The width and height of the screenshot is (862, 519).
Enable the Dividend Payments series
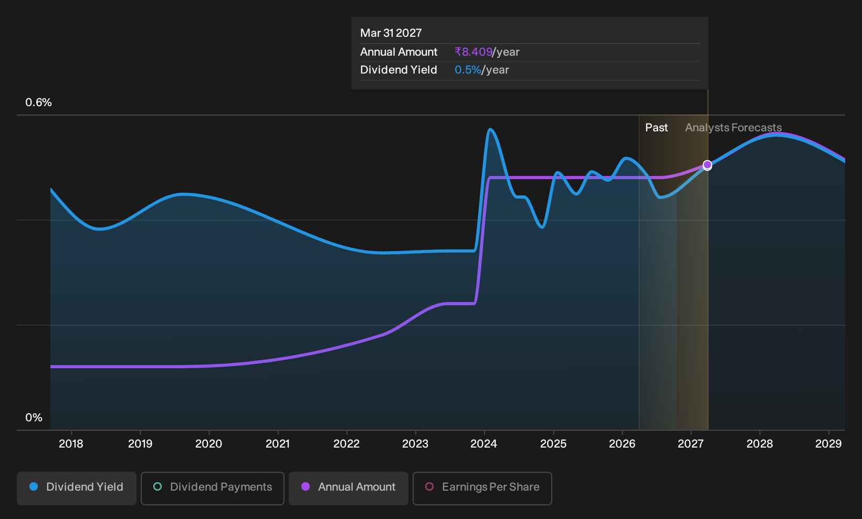tap(213, 489)
